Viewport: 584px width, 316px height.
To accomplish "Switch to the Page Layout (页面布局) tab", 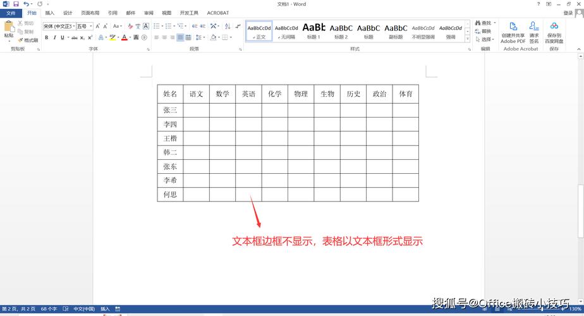I will 90,13.
